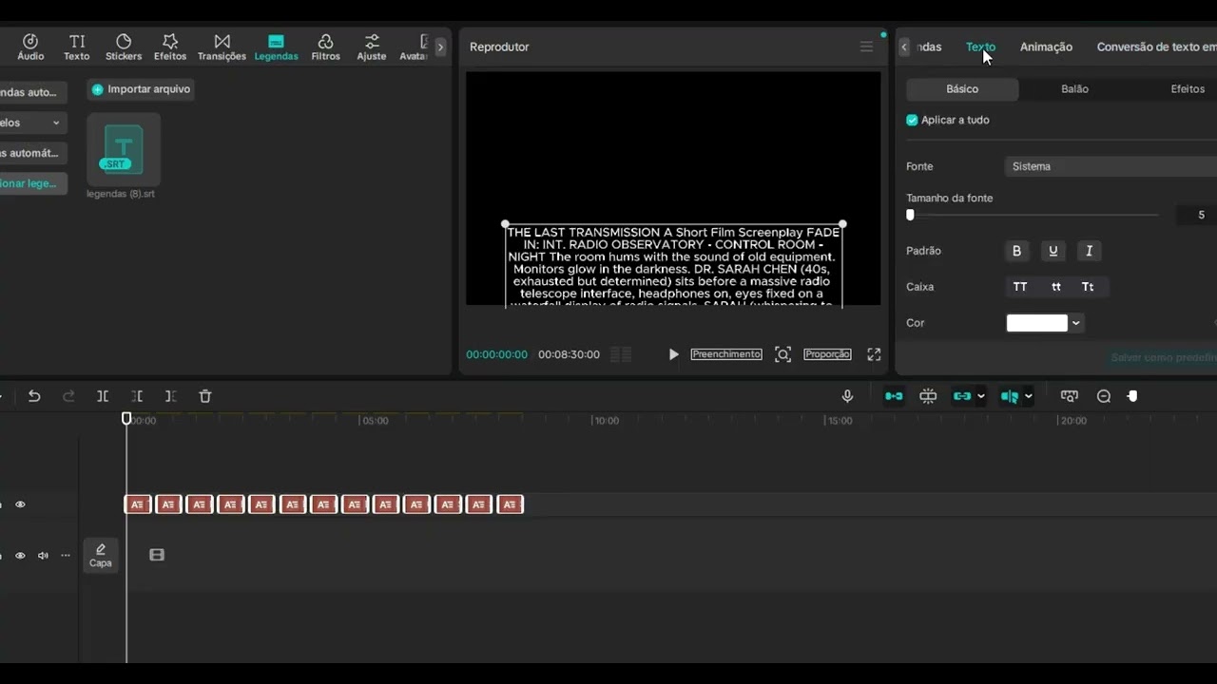Open the preview axis dropdown arrow

[1028, 396]
